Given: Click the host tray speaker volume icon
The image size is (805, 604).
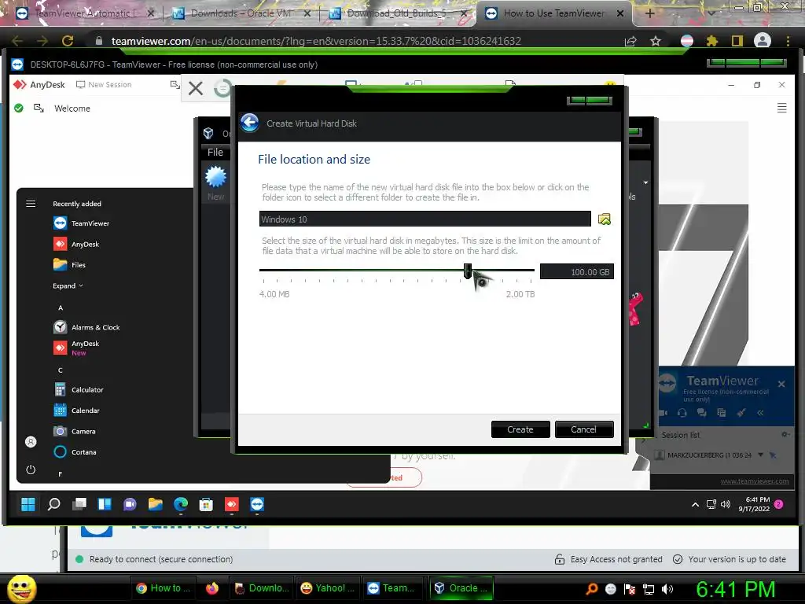Looking at the screenshot, I should (667, 589).
